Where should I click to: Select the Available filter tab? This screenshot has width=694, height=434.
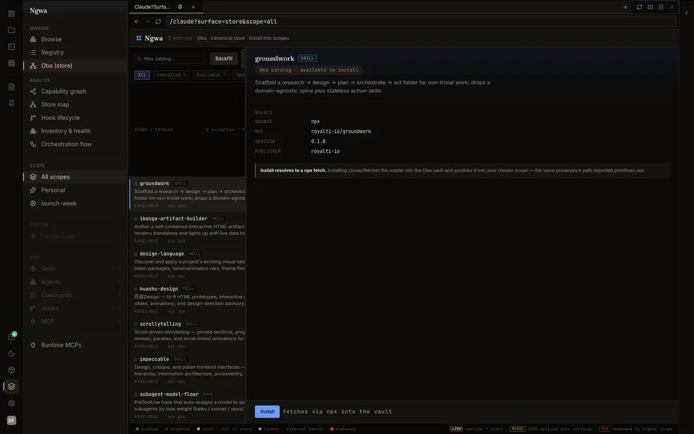[x=211, y=75]
